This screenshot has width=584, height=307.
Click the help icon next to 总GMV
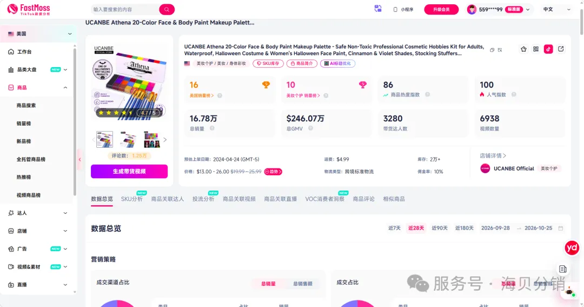[x=310, y=128]
